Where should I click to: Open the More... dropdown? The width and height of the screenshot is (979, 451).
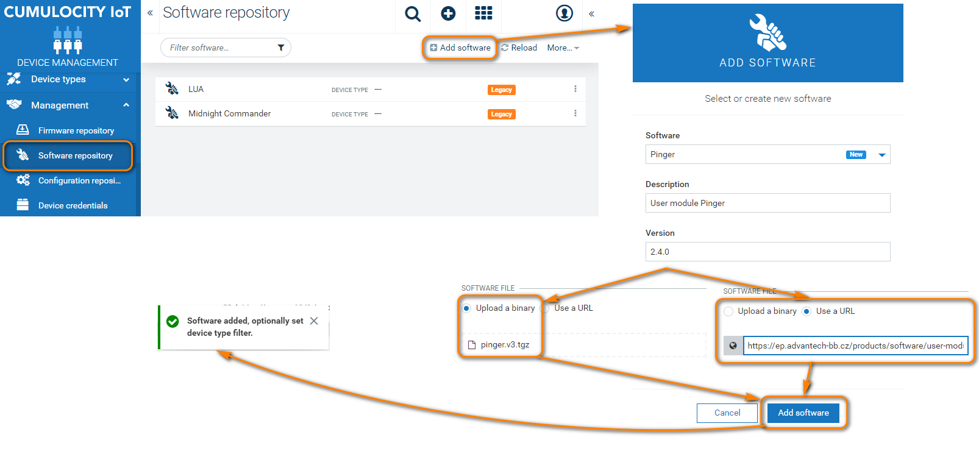tap(563, 48)
